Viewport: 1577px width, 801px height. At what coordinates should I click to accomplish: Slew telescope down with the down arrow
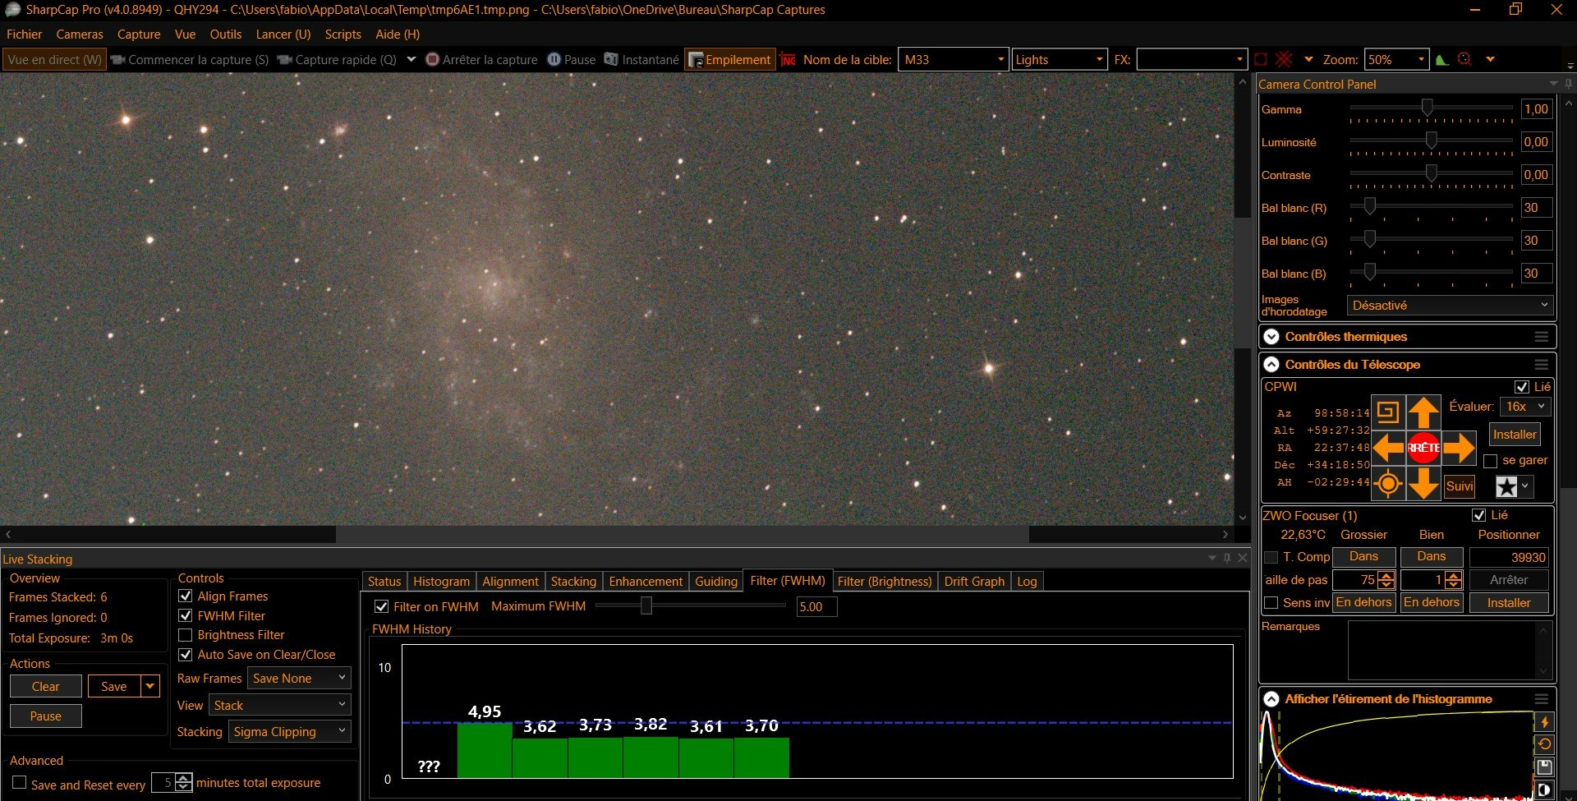(1423, 484)
